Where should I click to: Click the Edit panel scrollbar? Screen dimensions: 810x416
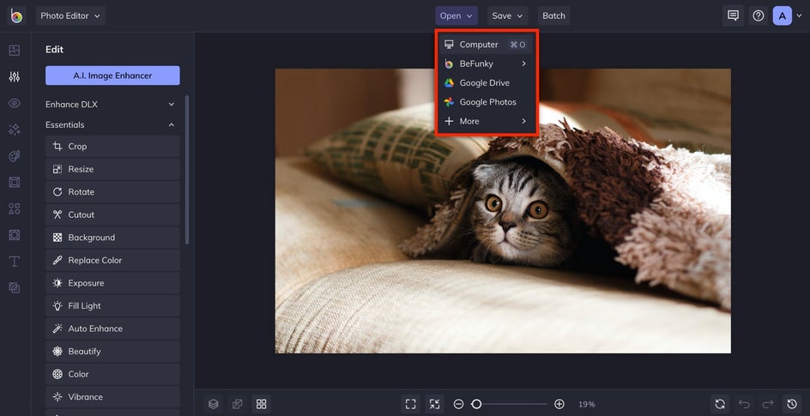(x=187, y=170)
